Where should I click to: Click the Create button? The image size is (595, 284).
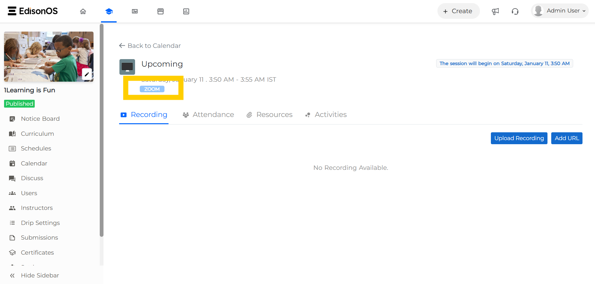tap(458, 11)
